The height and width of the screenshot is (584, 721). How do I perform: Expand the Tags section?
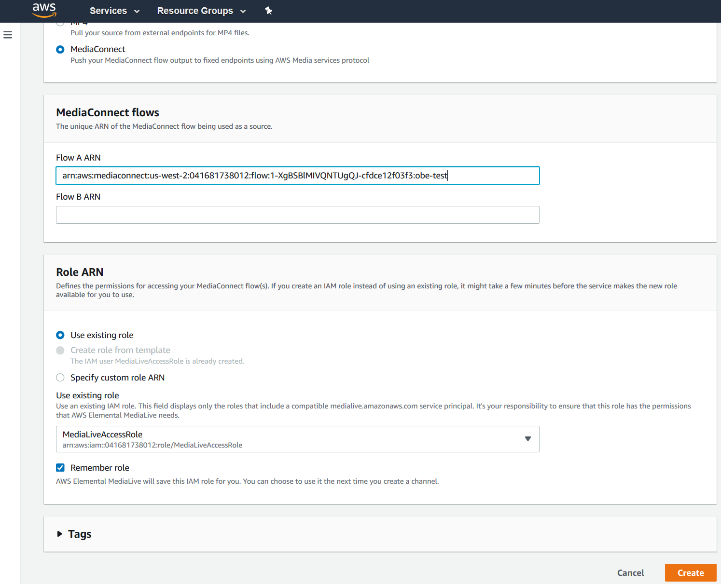(x=60, y=534)
